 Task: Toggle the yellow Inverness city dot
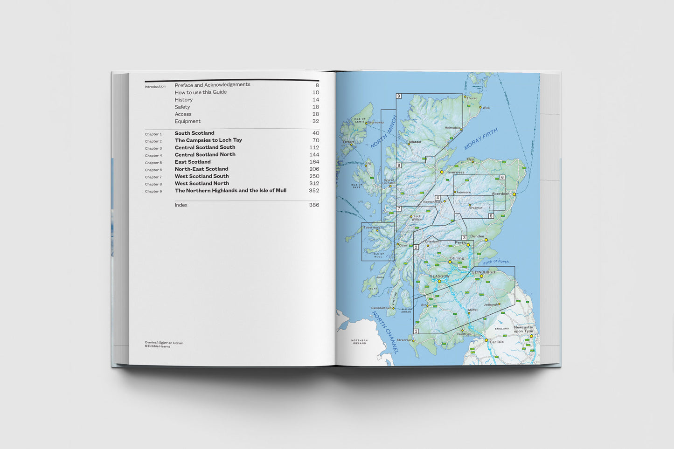[442, 172]
